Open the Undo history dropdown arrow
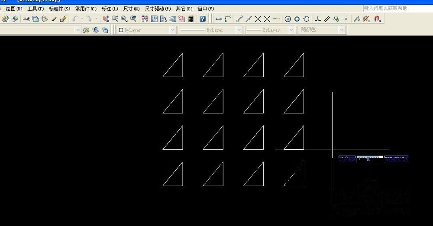Viewport: 433px width, 226px height. 82,19
